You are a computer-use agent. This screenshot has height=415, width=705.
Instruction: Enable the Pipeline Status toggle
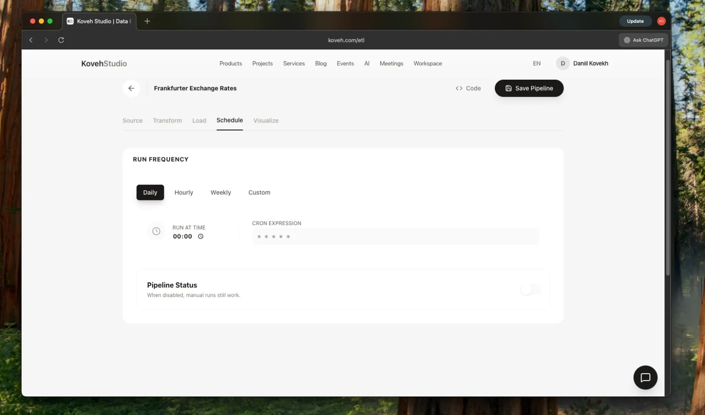(x=530, y=289)
